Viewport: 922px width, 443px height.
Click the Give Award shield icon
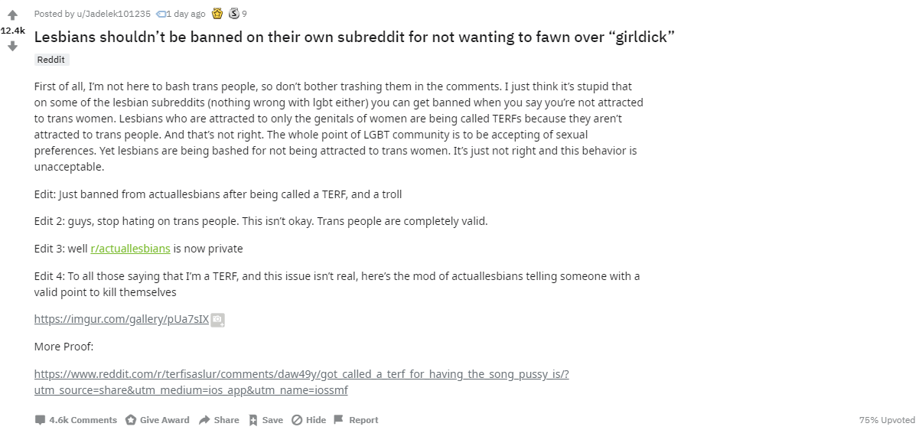tap(132, 419)
